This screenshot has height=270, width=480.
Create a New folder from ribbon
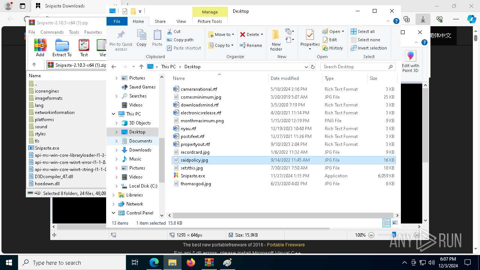(x=276, y=40)
